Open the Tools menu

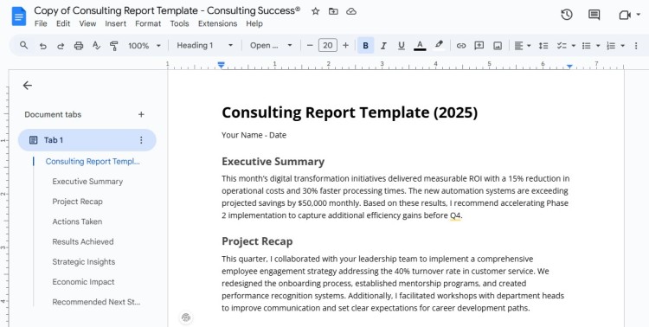(179, 23)
